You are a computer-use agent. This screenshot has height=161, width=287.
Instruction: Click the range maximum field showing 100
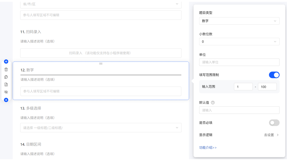[x=267, y=87]
